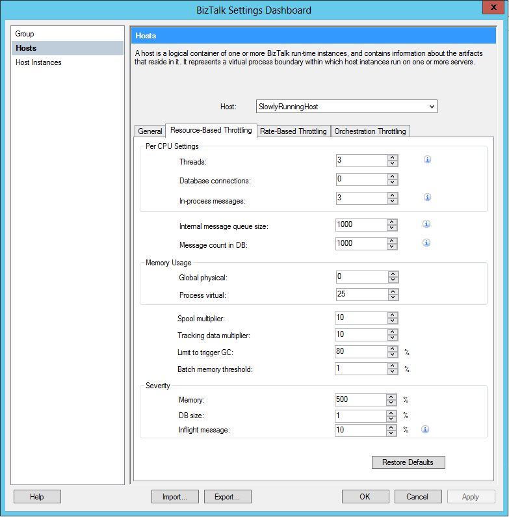Decrease Batch memory threshold percentage
Image resolution: width=509 pixels, height=517 pixels.
(392, 371)
